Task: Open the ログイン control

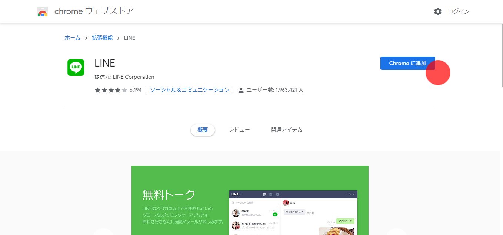Action: pos(458,11)
